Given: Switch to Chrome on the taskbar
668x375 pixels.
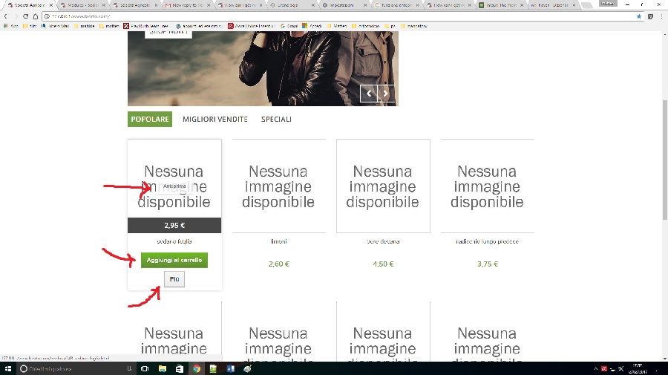Looking at the screenshot, I should 197,368.
